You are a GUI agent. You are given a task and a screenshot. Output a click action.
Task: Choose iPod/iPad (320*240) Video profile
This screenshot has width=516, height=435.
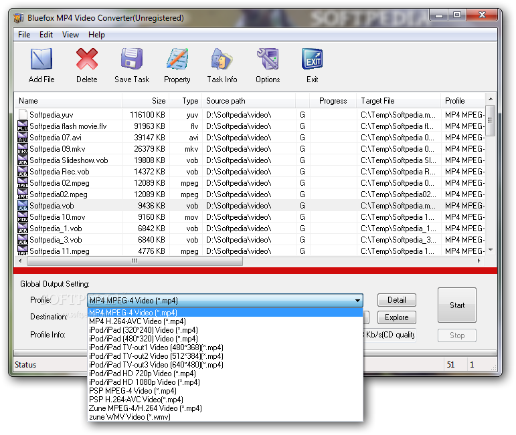(x=225, y=330)
